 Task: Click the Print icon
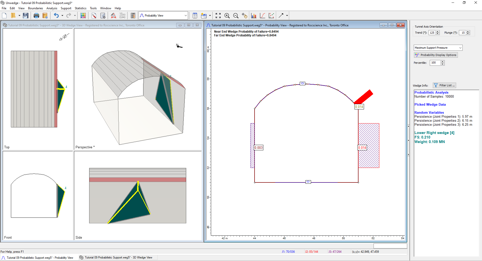(36, 16)
